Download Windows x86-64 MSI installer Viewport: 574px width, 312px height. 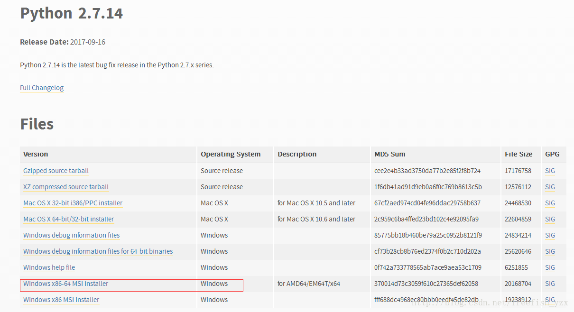click(66, 284)
